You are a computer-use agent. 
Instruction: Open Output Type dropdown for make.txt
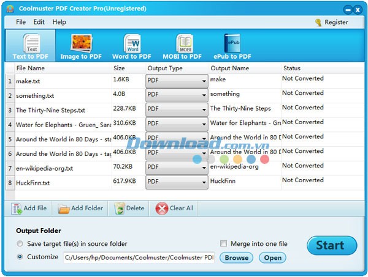(x=177, y=81)
